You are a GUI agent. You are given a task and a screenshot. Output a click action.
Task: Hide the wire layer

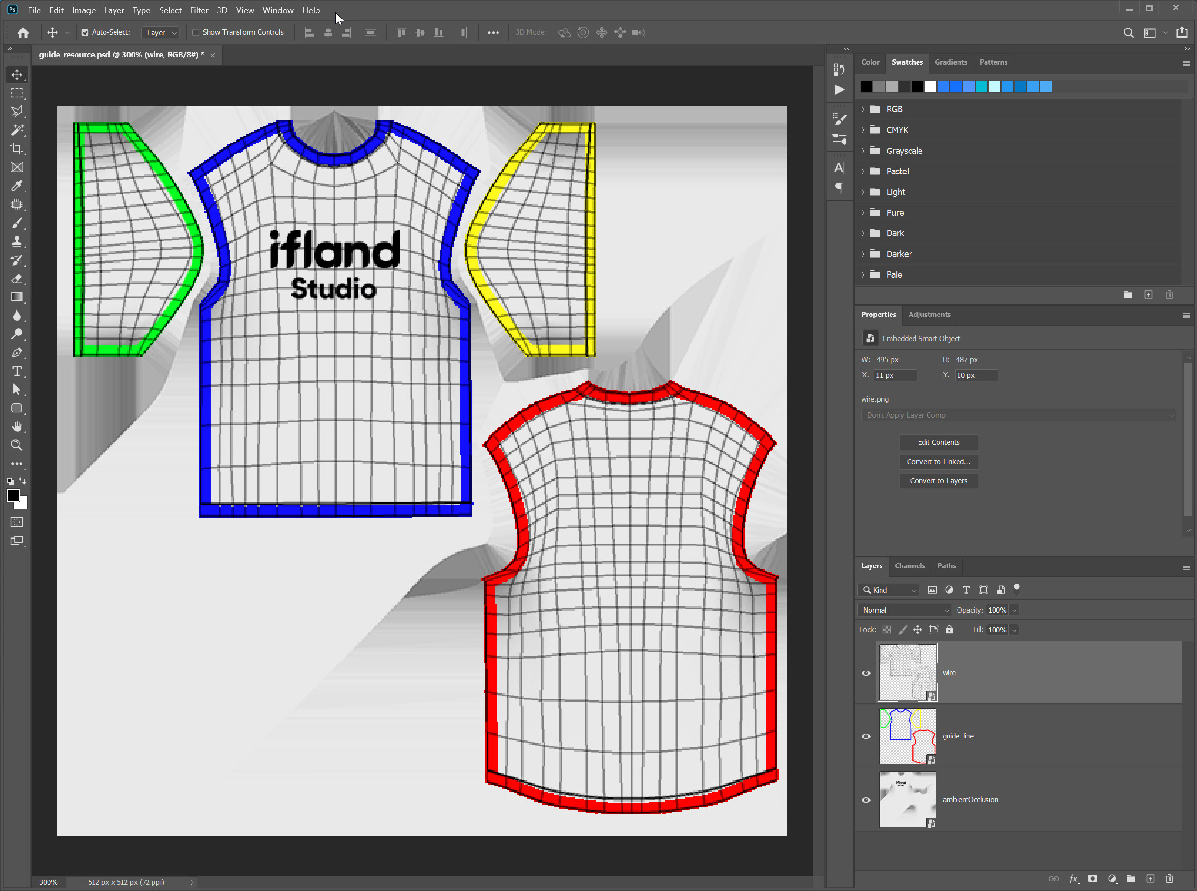[866, 673]
